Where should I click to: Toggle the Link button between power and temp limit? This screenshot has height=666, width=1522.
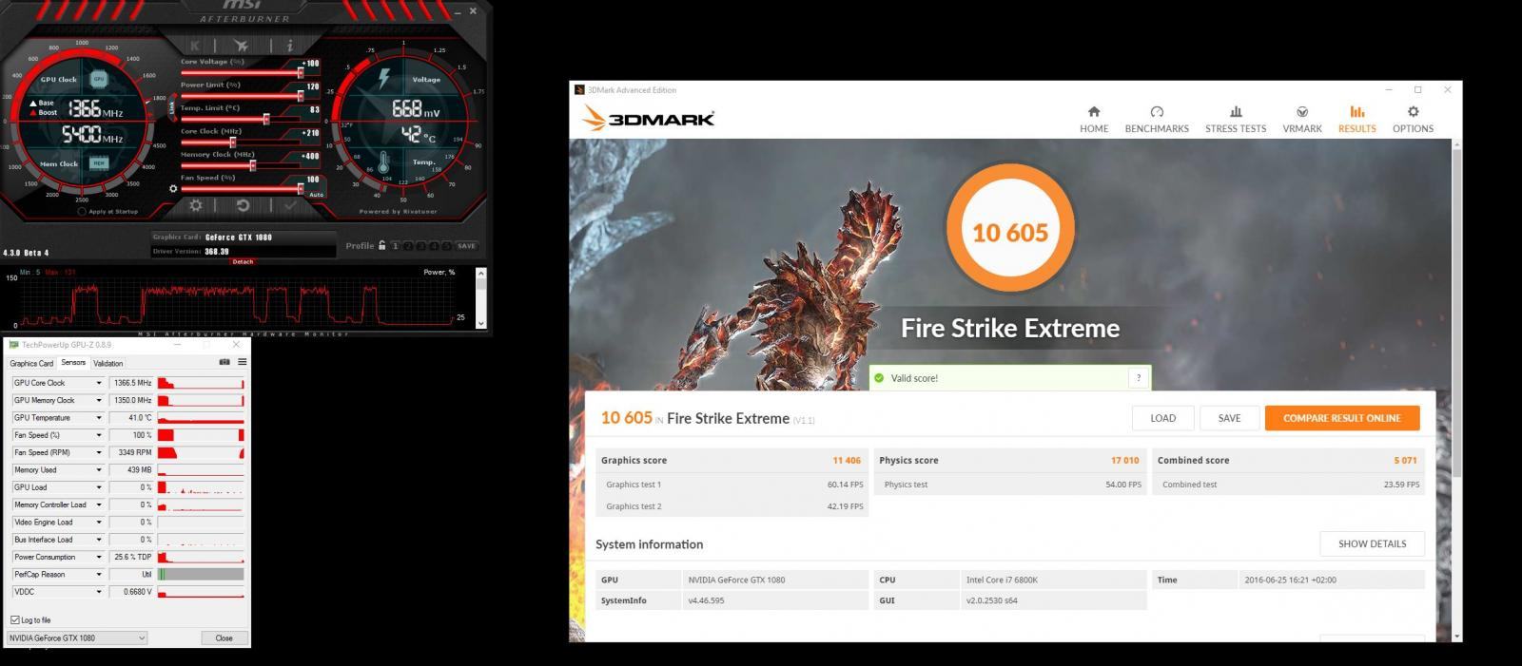click(x=172, y=108)
